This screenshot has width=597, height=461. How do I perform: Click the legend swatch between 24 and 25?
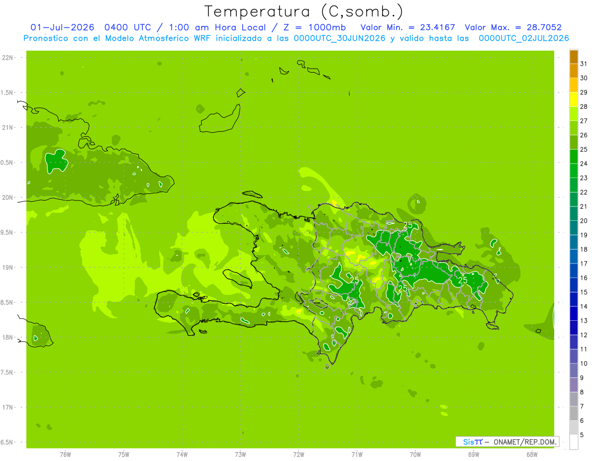(x=574, y=156)
